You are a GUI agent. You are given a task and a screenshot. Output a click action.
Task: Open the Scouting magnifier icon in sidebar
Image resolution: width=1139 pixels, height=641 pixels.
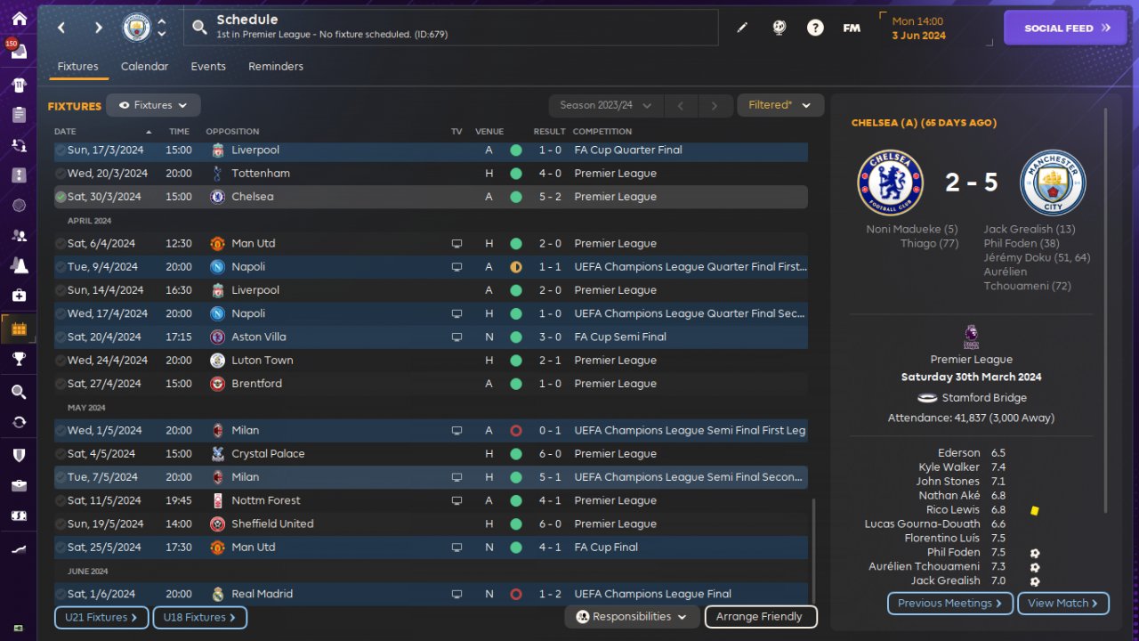(19, 392)
